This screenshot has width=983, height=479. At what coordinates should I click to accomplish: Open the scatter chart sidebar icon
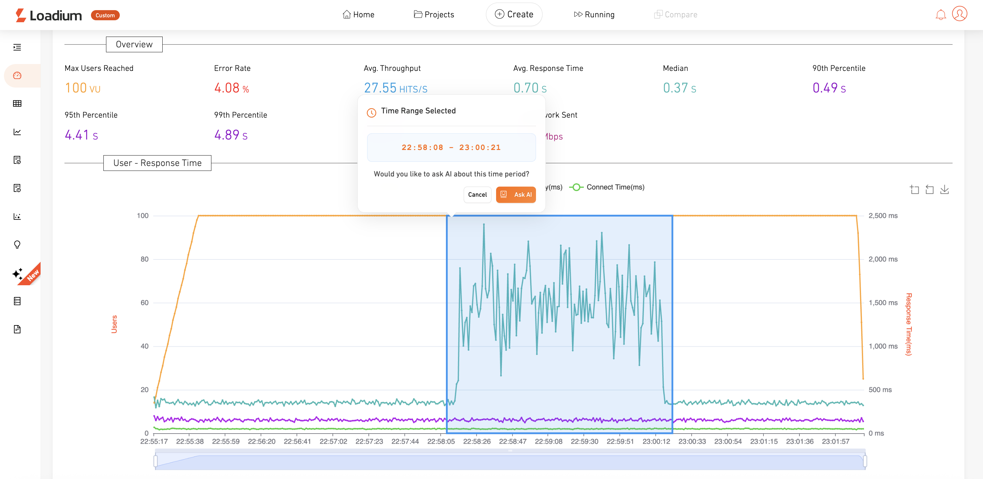click(17, 216)
